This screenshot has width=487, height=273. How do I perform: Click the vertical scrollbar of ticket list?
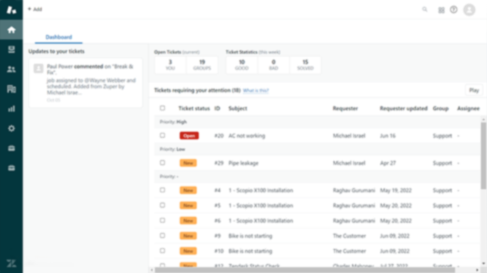(483, 155)
